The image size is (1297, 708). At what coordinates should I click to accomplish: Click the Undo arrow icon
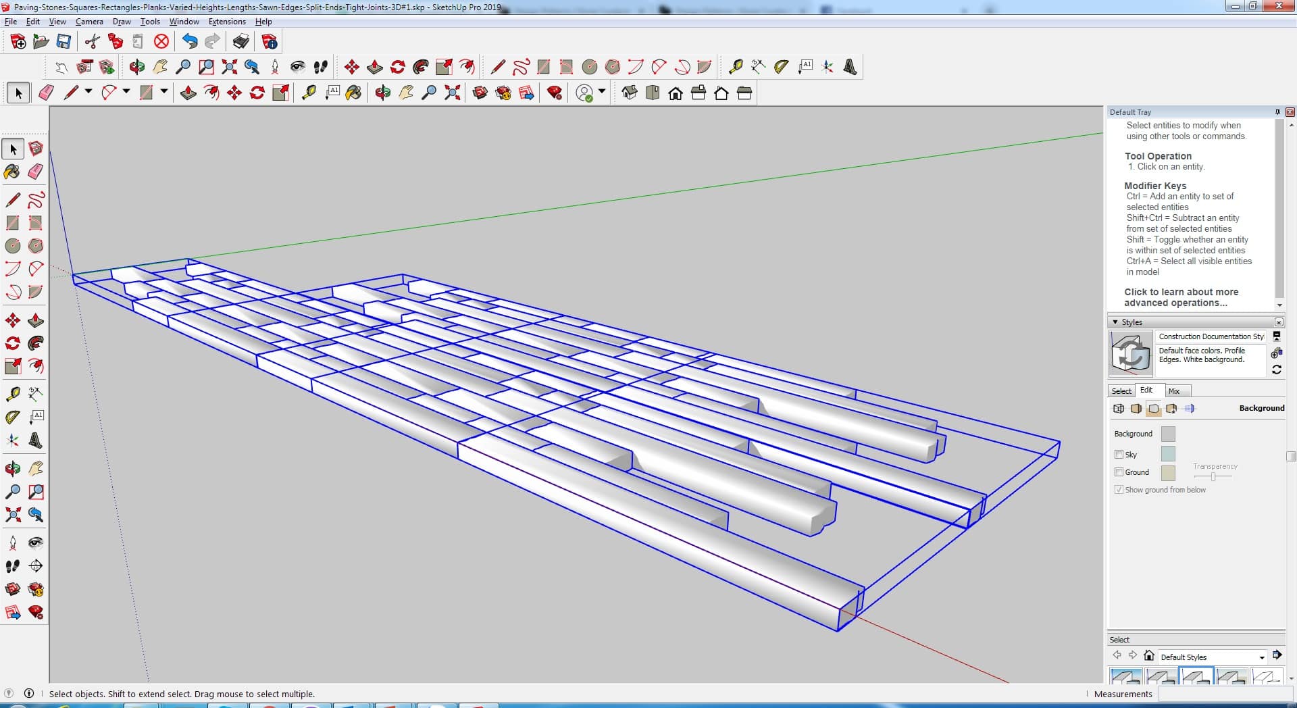190,42
